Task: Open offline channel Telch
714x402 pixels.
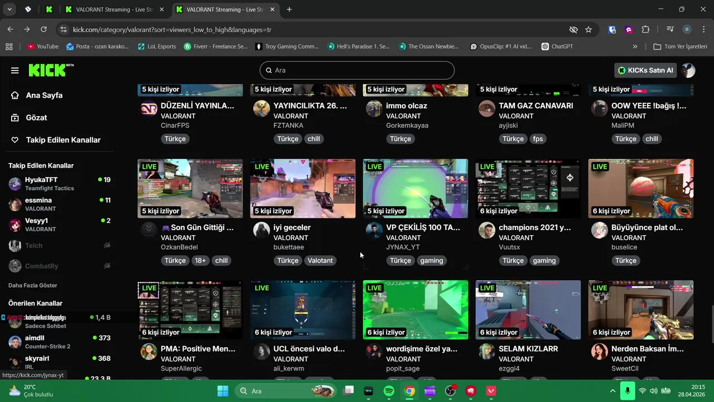Action: (59, 246)
